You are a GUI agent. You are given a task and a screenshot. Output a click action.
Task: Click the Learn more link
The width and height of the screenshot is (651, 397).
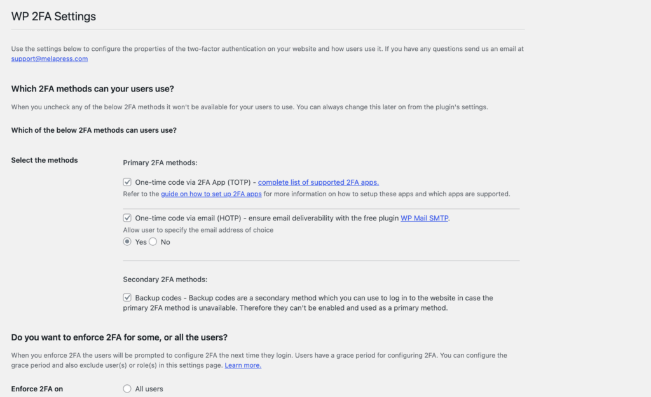coord(243,365)
